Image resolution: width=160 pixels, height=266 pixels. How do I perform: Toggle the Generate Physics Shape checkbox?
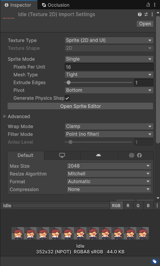pyautogui.click(x=67, y=98)
